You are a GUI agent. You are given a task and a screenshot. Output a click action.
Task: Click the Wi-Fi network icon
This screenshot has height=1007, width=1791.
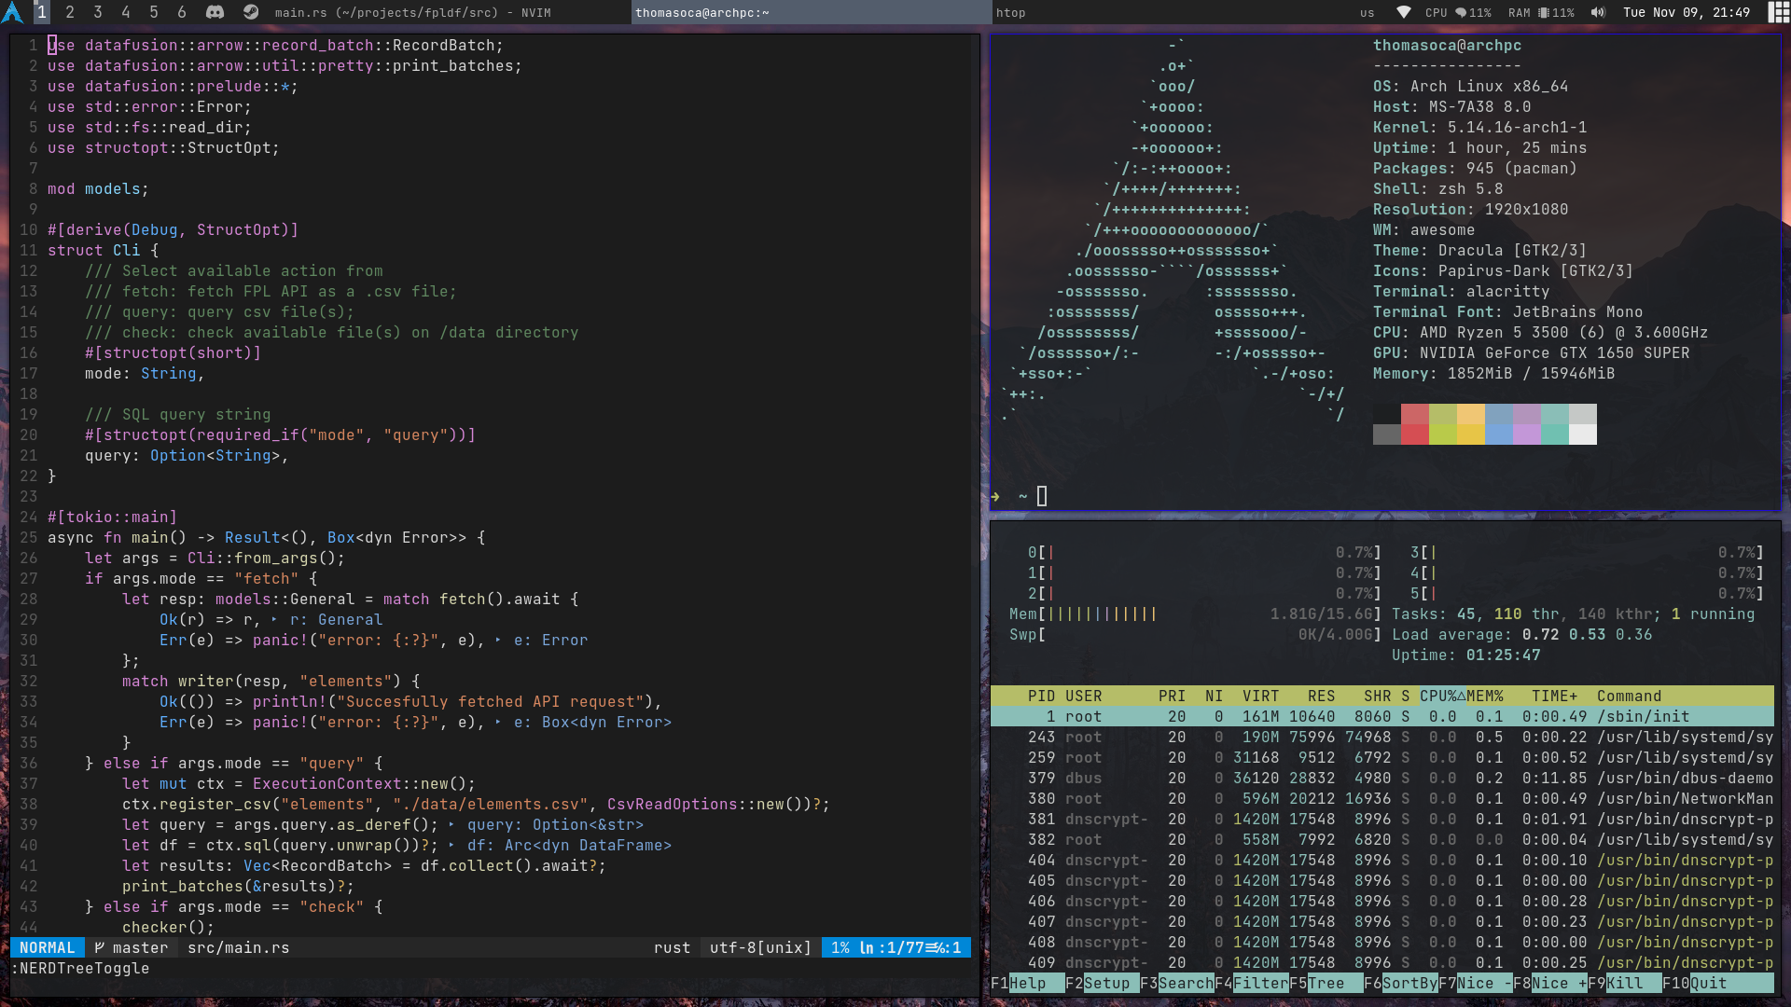coord(1403,12)
